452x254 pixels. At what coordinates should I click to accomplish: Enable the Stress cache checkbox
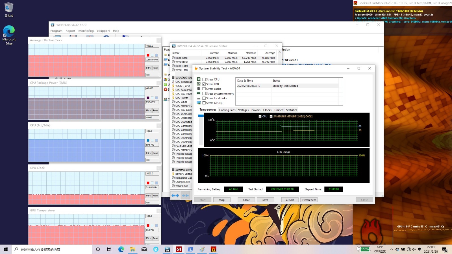(x=204, y=89)
